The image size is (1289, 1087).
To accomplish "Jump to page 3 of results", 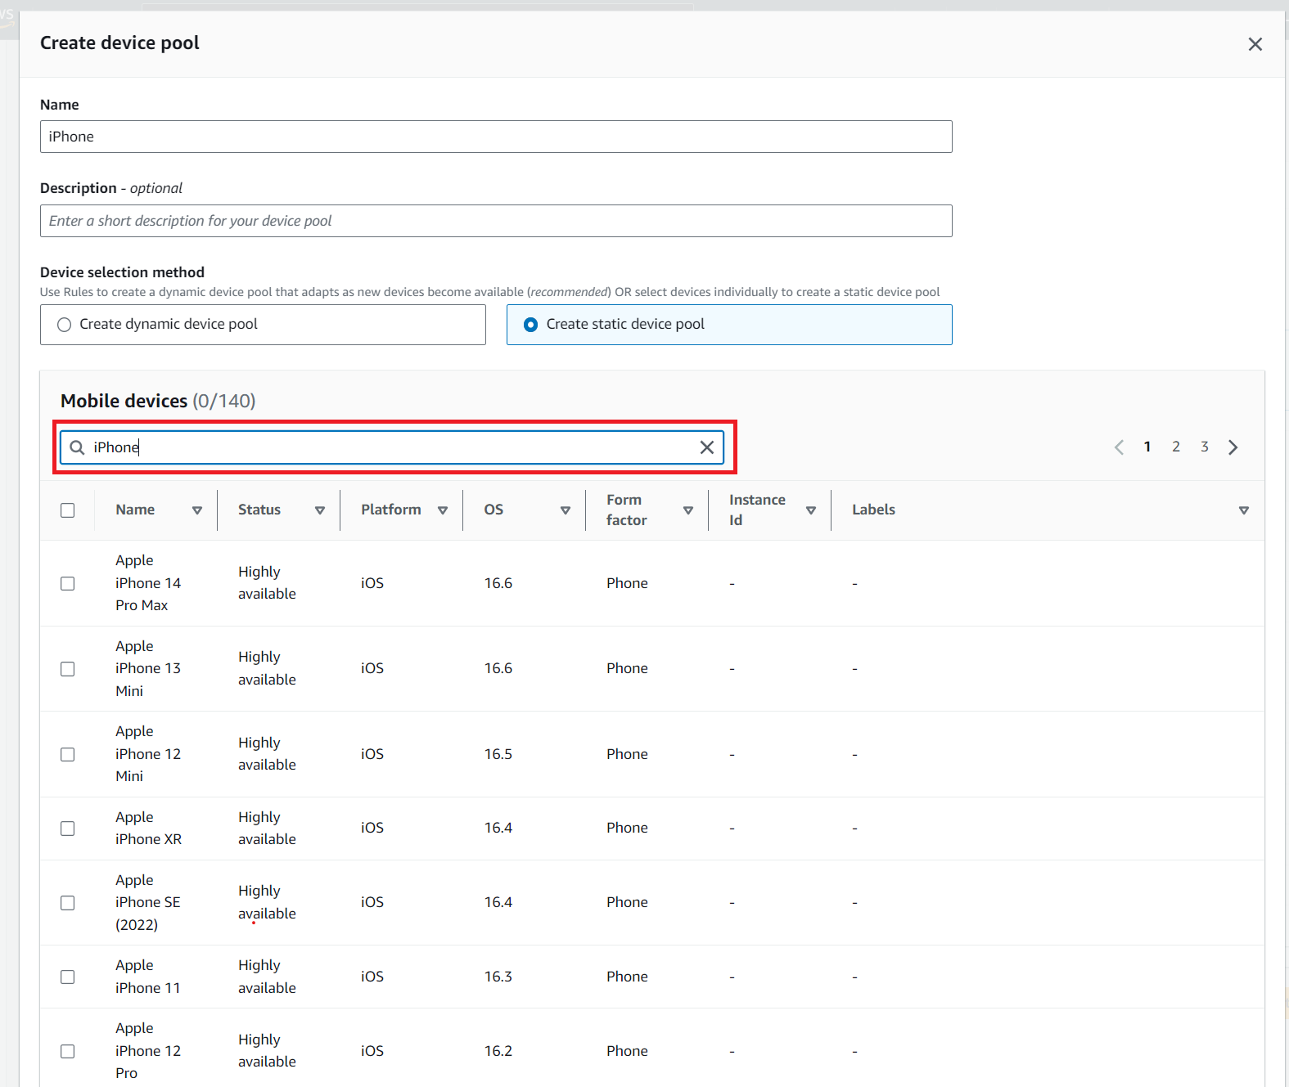I will [1205, 447].
